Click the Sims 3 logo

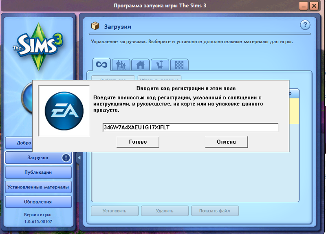[x=38, y=46]
